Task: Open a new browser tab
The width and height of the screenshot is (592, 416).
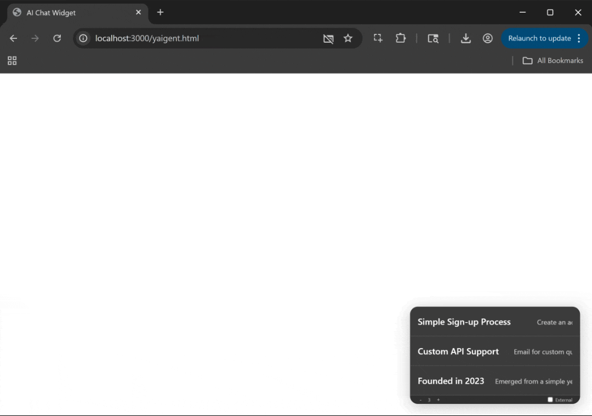Action: coord(160,13)
